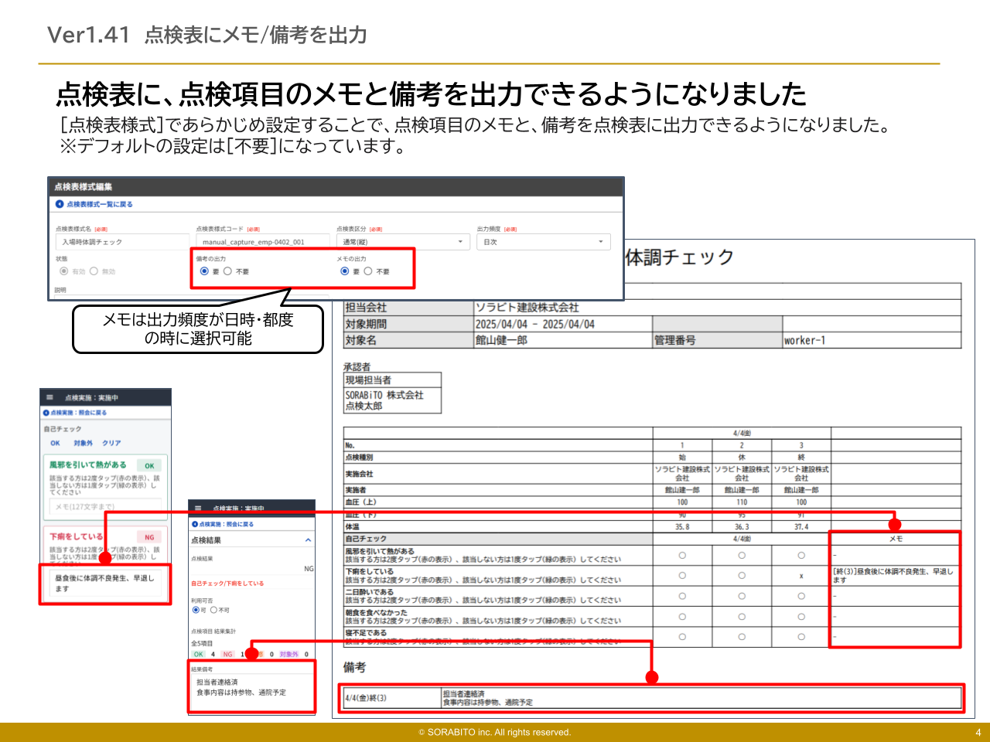This screenshot has width=990, height=742.
Task: Click the back arrow icon beside 点検実施:照会に戻る
Action: coord(46,412)
